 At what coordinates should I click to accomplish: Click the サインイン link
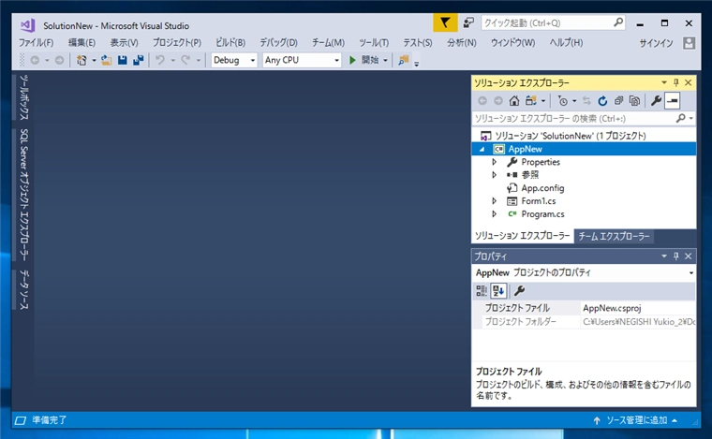[656, 43]
